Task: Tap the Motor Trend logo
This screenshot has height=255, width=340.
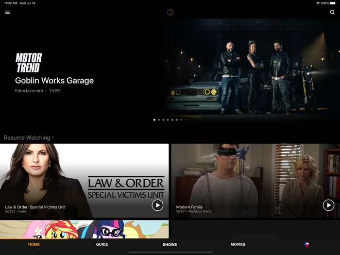Action: pos(29,63)
